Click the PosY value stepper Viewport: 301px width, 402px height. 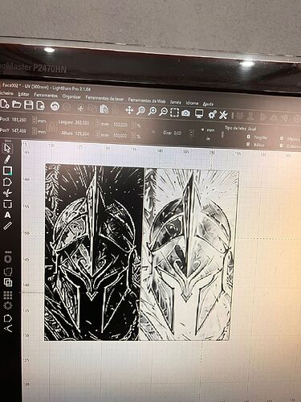point(35,131)
